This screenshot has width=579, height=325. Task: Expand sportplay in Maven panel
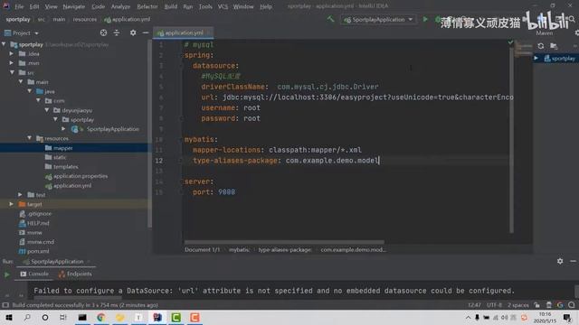536,58
